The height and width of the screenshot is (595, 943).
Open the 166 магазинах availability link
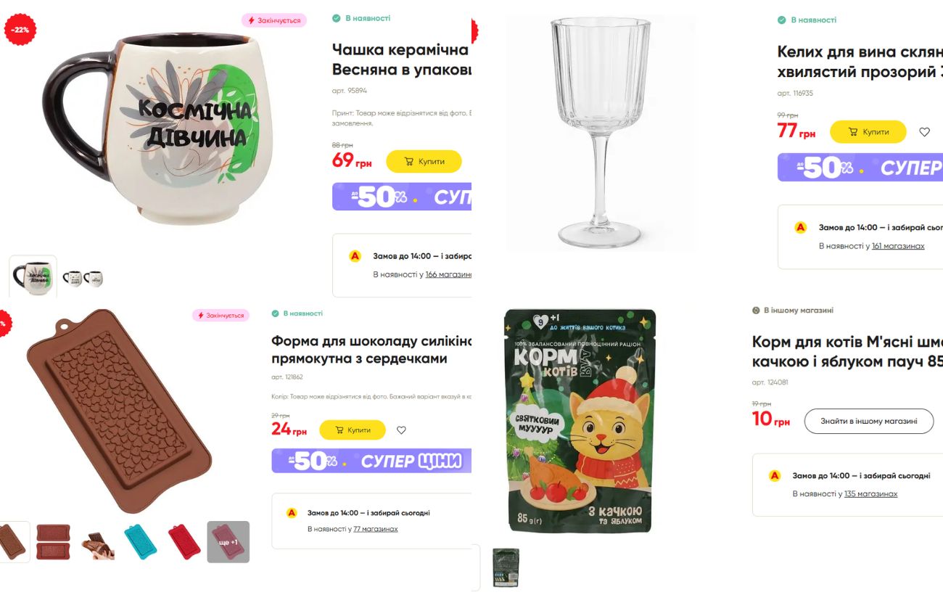point(448,274)
